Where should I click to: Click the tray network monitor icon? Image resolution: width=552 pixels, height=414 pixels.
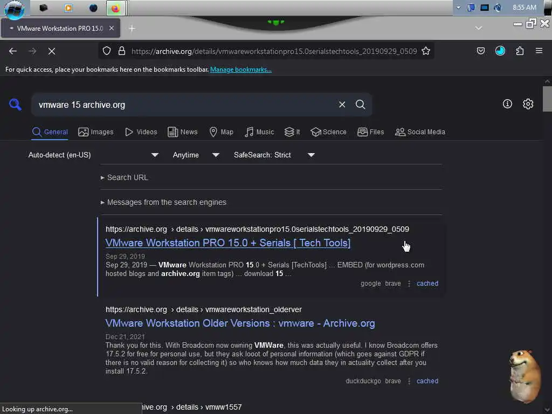pyautogui.click(x=485, y=8)
